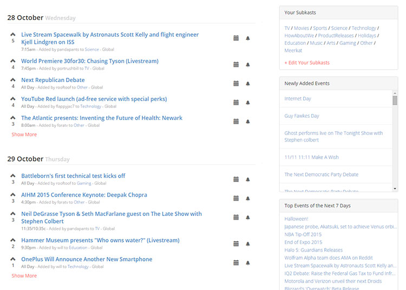Select the Meerkat subkast
This screenshot has width=406, height=290.
[293, 51]
